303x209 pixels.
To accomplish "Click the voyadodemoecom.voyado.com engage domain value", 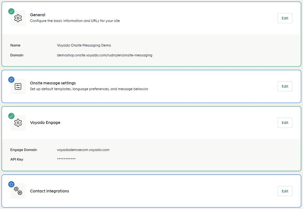I will [x=83, y=150].
